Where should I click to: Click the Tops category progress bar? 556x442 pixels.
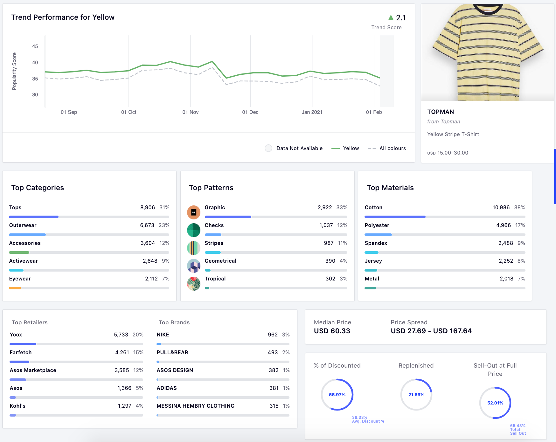tap(89, 217)
